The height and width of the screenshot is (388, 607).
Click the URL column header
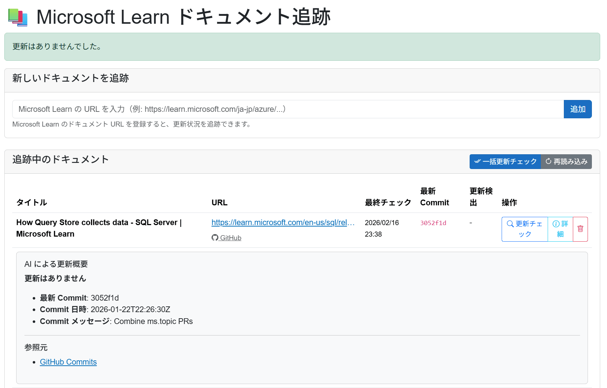tap(219, 202)
